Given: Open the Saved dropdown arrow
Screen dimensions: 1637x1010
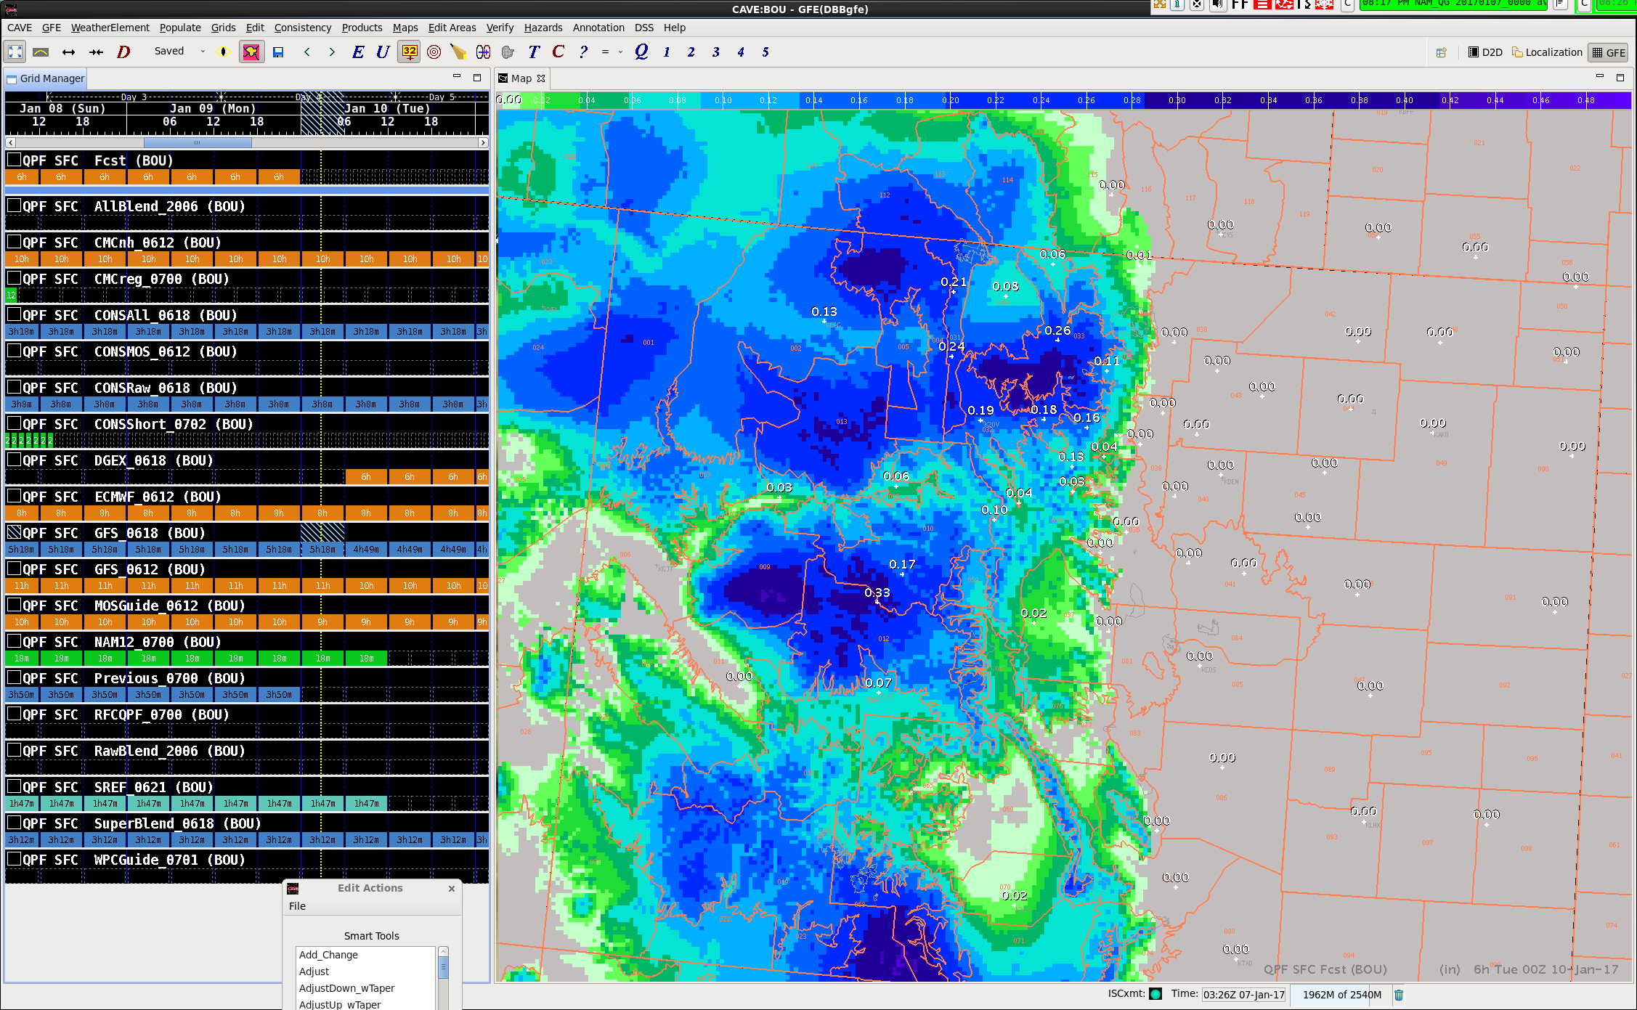Looking at the screenshot, I should pos(203,52).
